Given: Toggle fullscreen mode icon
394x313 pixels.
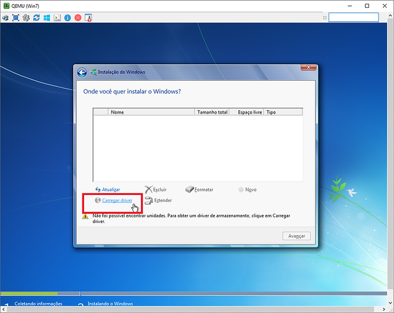Looking at the screenshot, I should 15,18.
